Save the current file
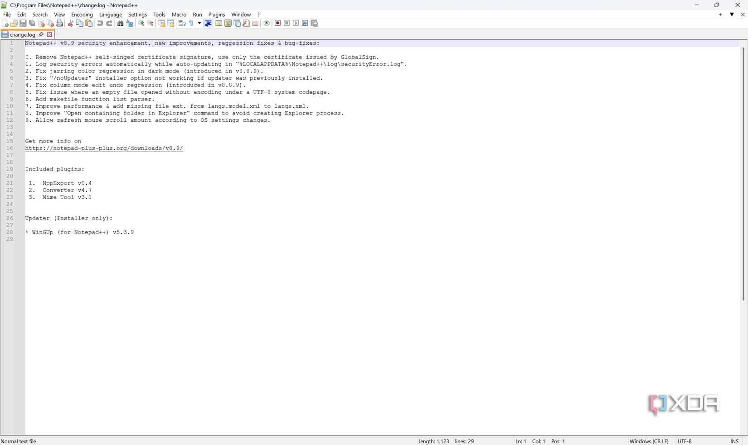Viewport: 748px width, 445px height. point(23,23)
